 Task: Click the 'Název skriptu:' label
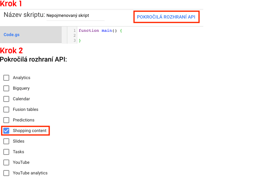click(24, 15)
